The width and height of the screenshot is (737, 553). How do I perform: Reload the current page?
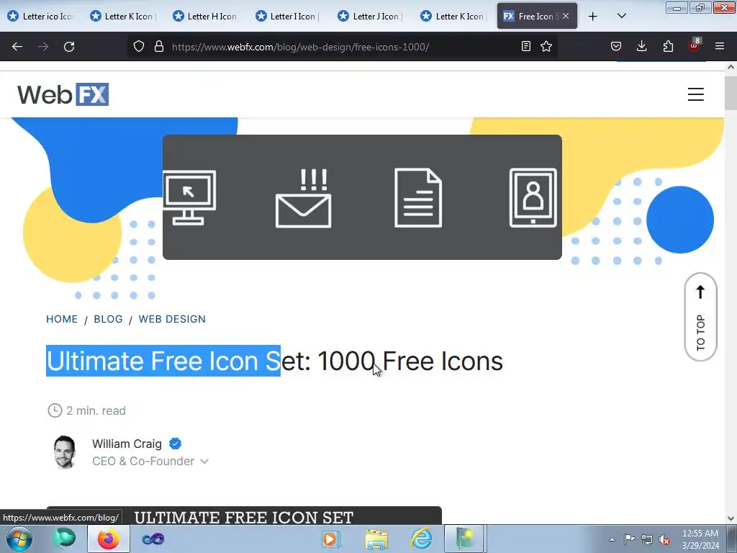tap(69, 47)
